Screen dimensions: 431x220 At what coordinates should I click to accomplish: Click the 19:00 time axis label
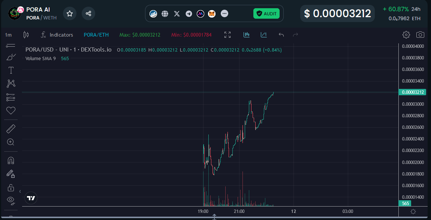(203, 211)
